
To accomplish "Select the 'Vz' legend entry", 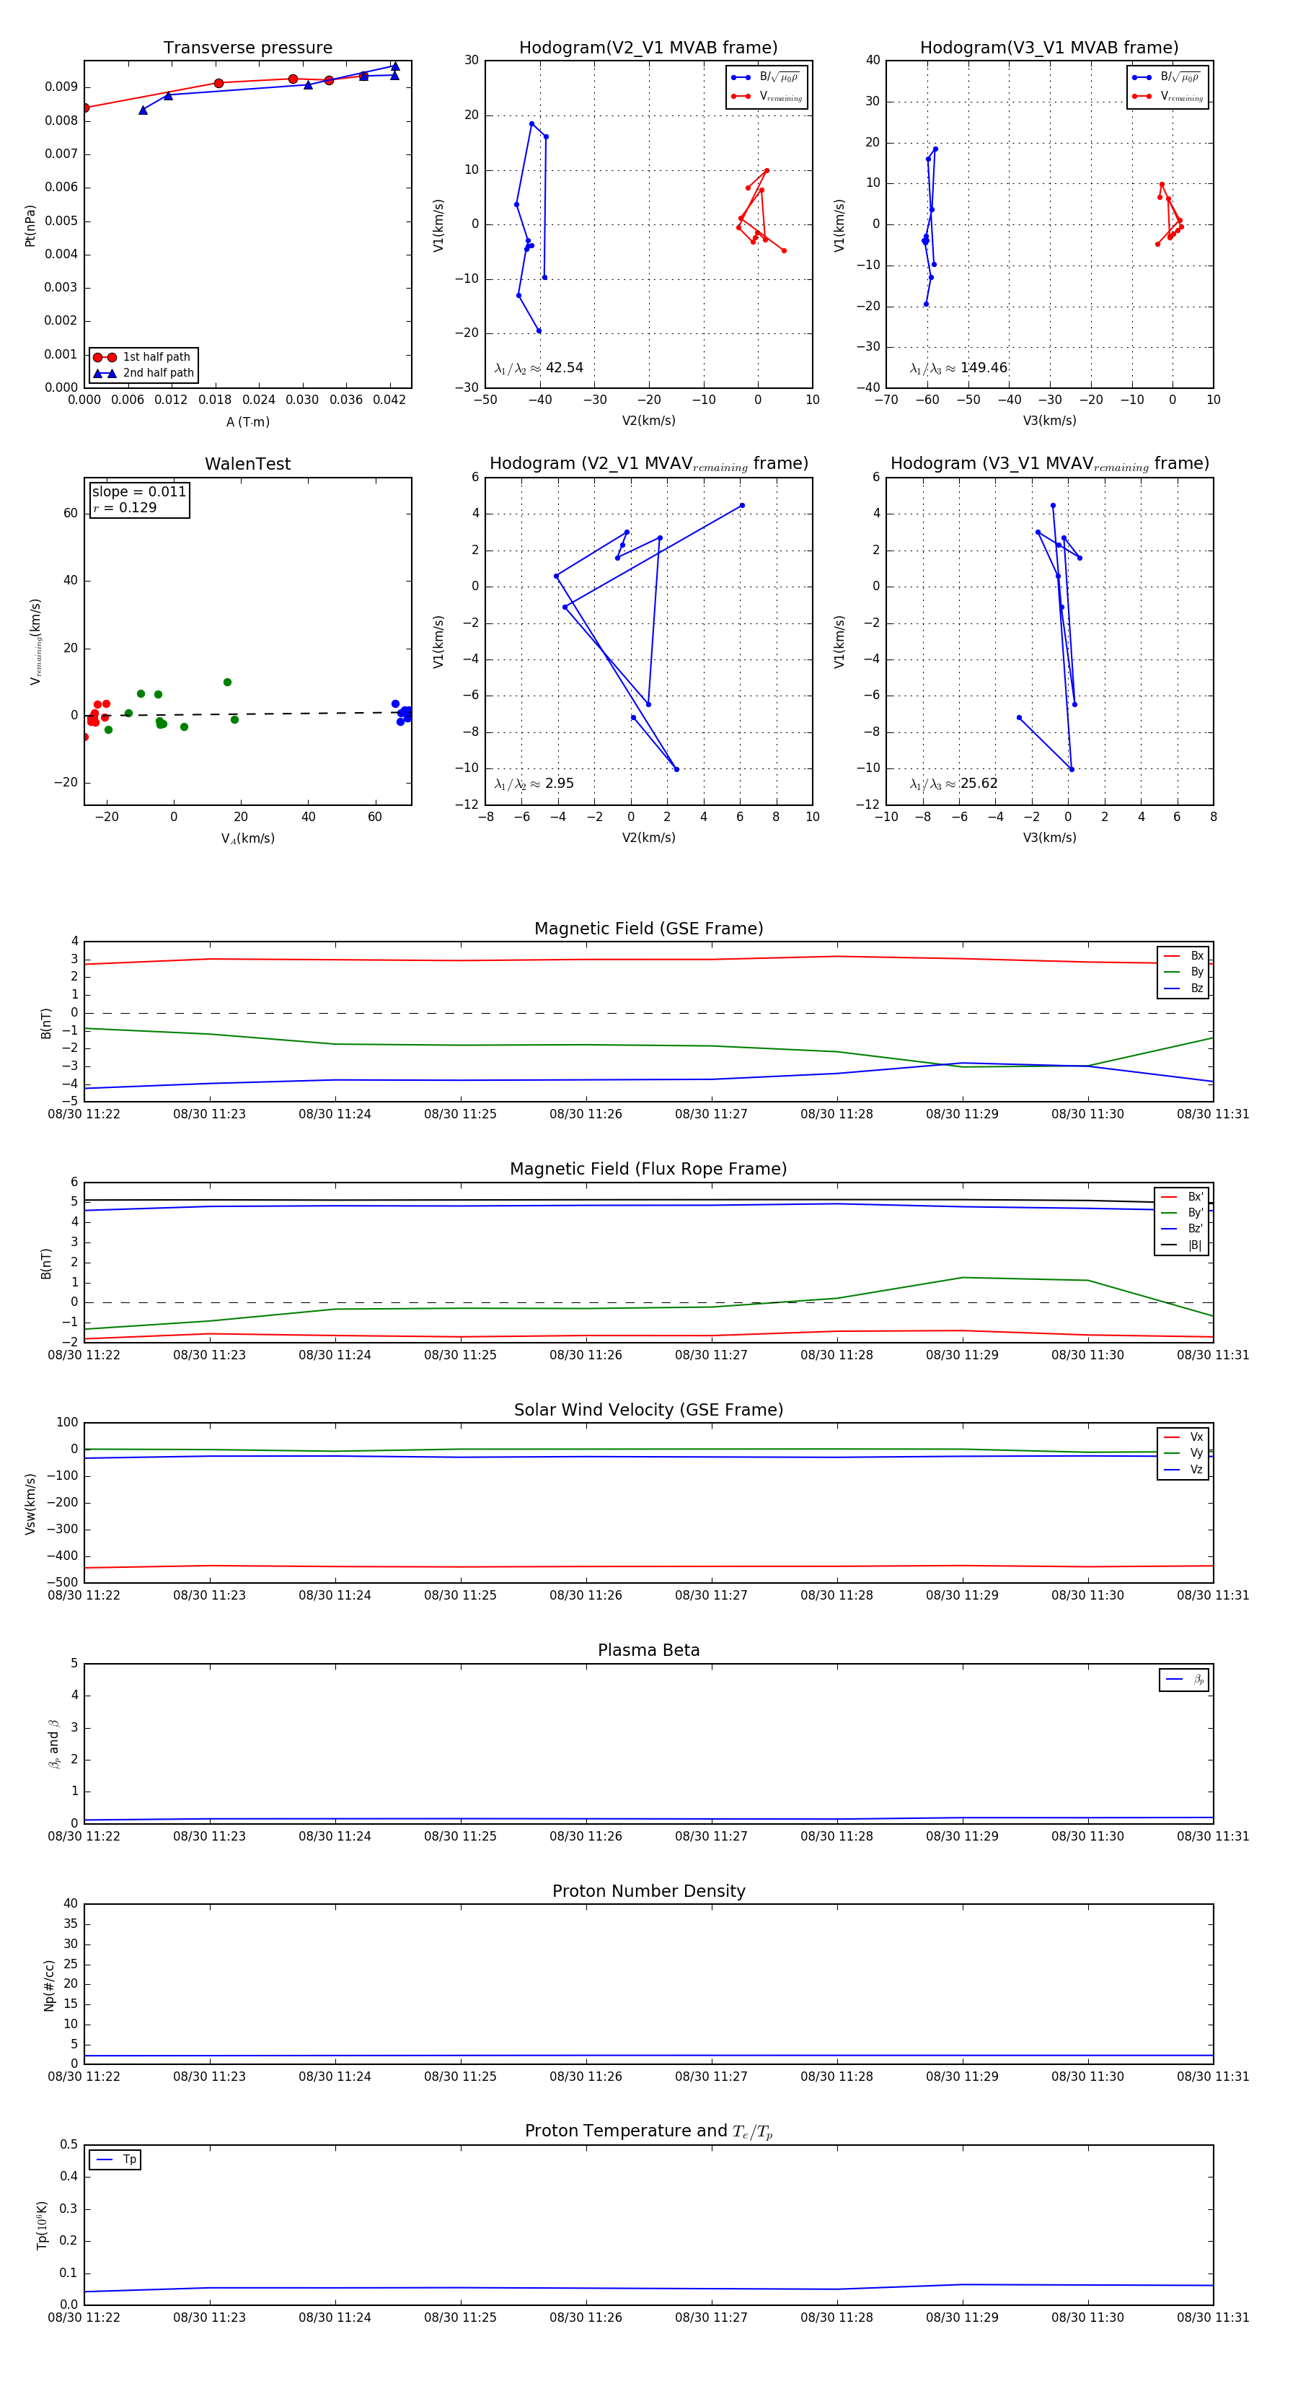I will (x=1184, y=1470).
